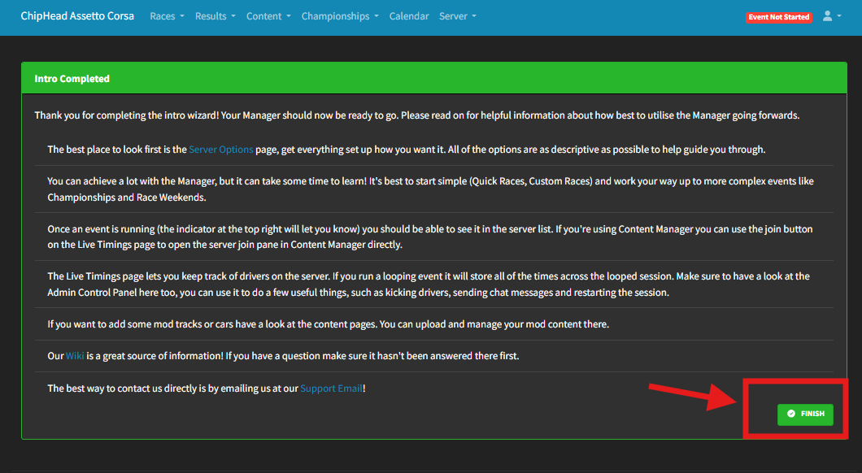
Task: Go to ChipHead Assetto Corsa home
Action: (77, 16)
